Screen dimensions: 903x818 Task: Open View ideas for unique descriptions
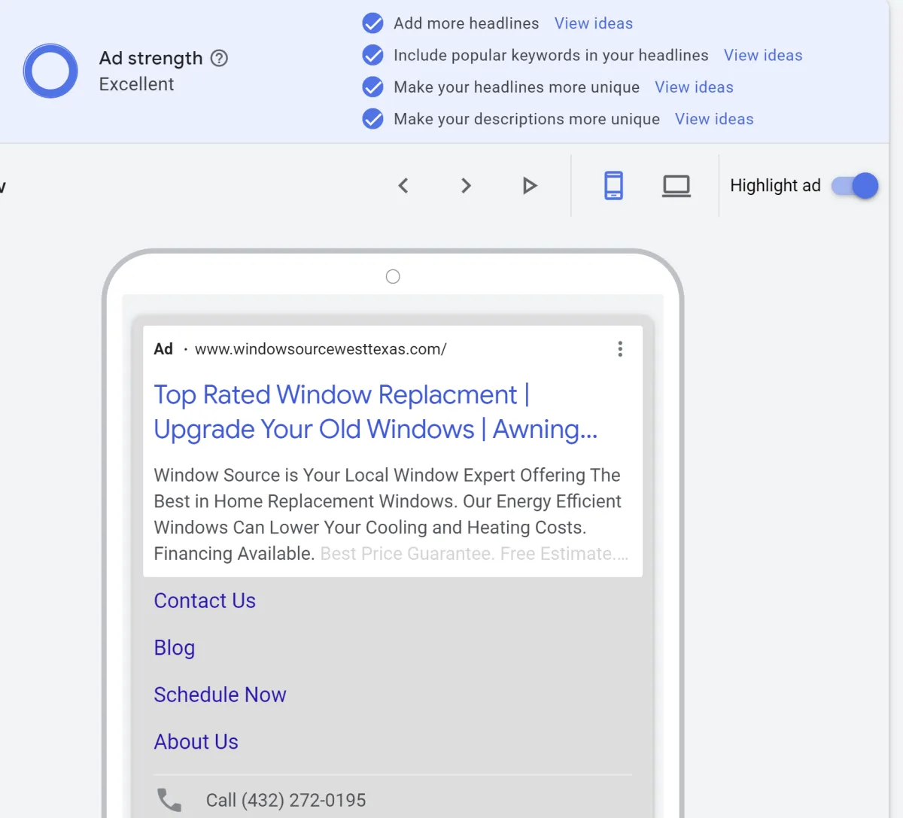click(x=714, y=119)
